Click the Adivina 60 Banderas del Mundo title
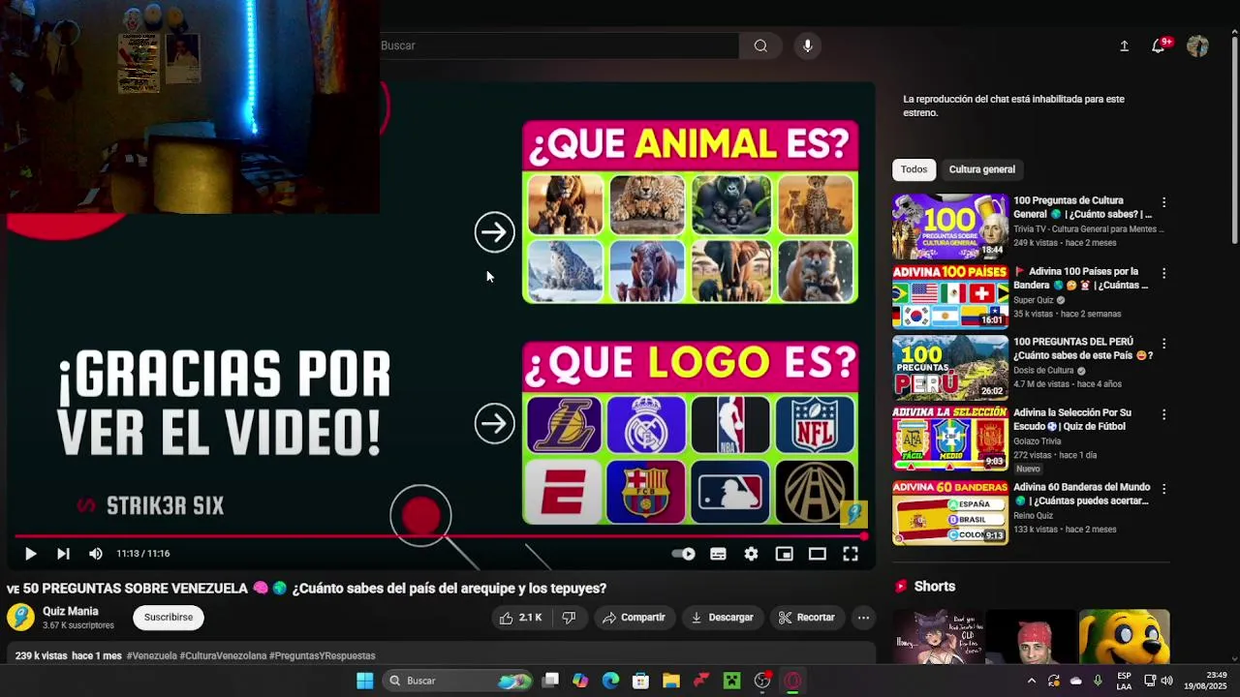Screen dimensions: 1240x697 (1081, 494)
